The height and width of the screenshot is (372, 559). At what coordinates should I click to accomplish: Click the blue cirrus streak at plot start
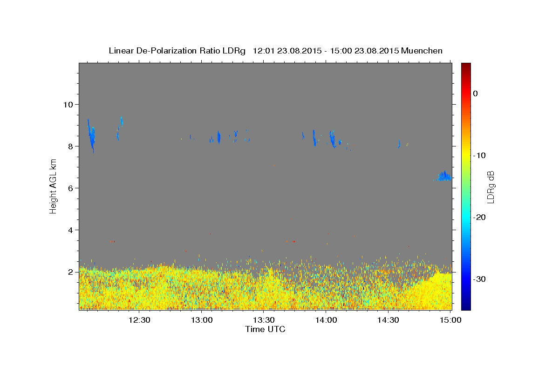coord(91,136)
